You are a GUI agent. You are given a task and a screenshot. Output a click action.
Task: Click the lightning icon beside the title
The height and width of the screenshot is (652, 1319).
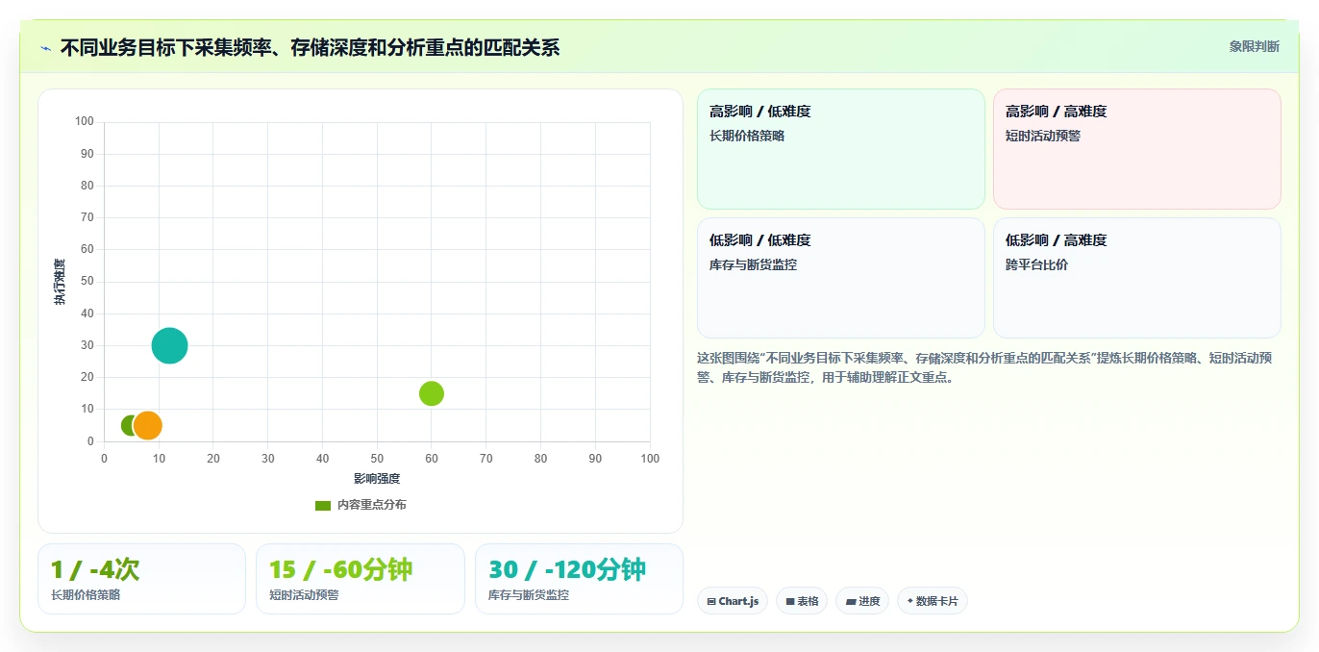point(45,48)
